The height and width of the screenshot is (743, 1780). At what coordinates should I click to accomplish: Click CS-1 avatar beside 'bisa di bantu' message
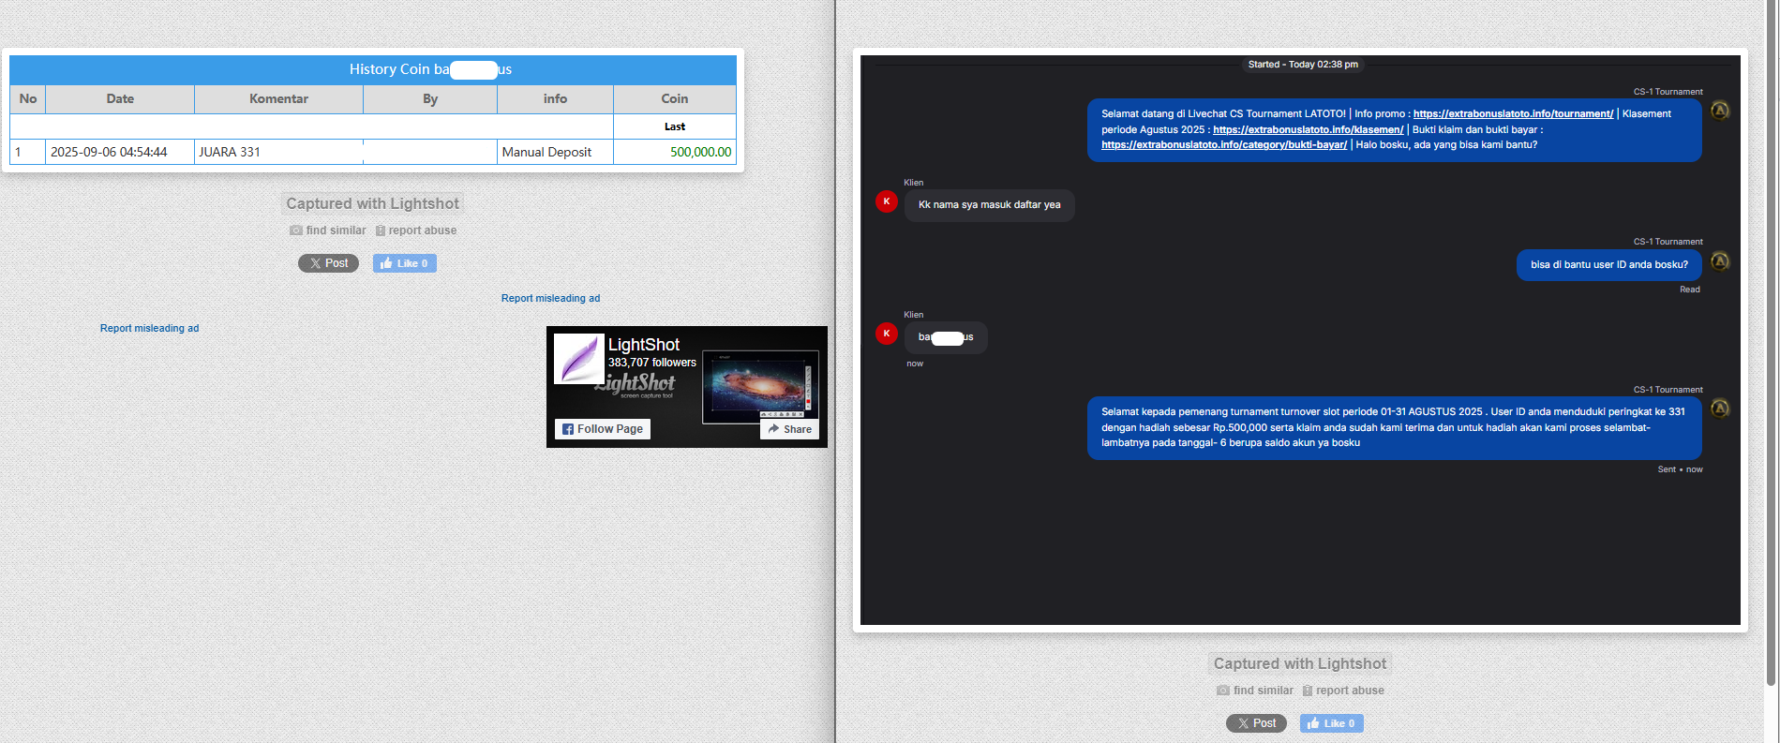(x=1720, y=261)
